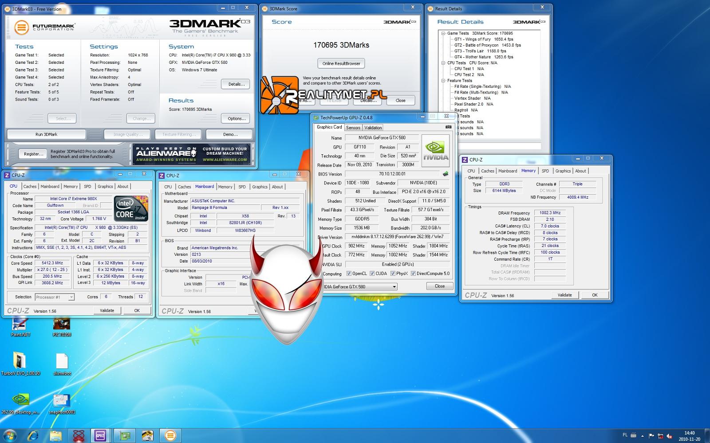Click the Core Speed value 5412.3 MHz
Screen dimensions: 710x443
click(x=52, y=263)
